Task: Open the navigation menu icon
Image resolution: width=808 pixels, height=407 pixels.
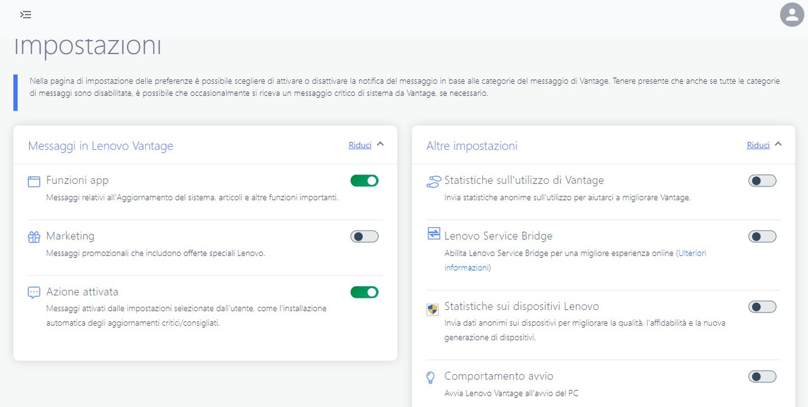Action: pos(25,14)
